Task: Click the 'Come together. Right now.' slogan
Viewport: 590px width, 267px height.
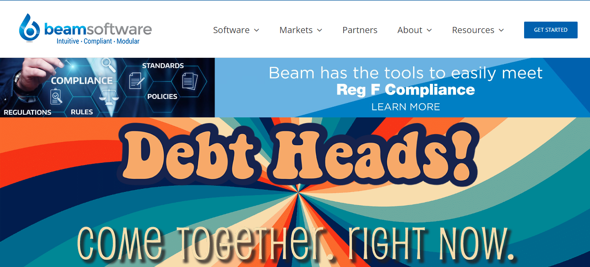Action: pos(296,243)
